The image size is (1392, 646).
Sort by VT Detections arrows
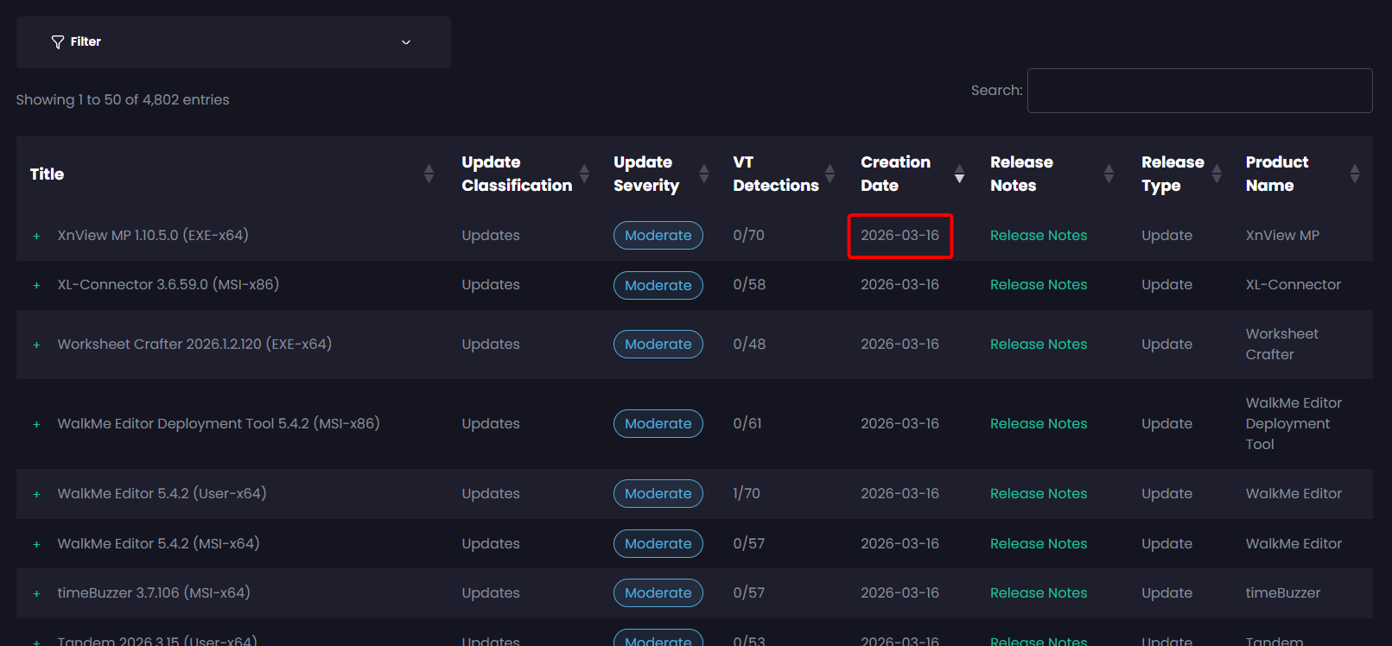pyautogui.click(x=829, y=174)
